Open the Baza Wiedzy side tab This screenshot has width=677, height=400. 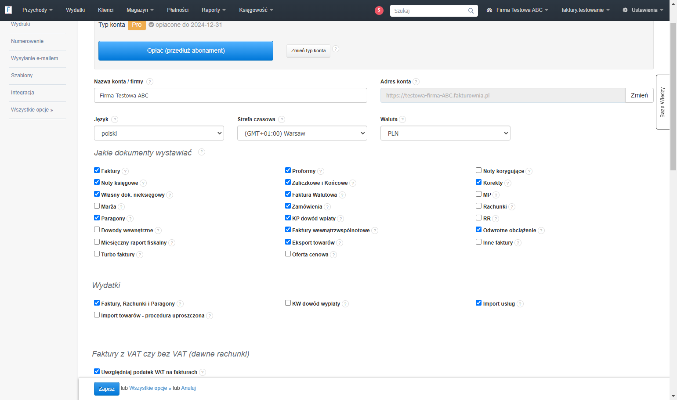point(663,102)
